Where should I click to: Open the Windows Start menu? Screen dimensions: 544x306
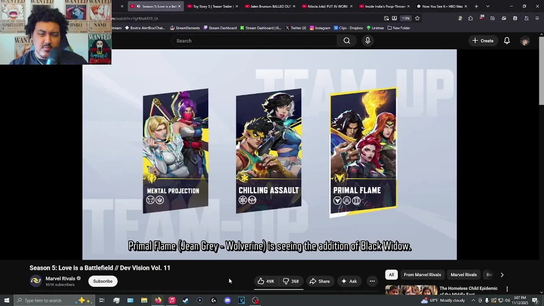tap(6, 300)
